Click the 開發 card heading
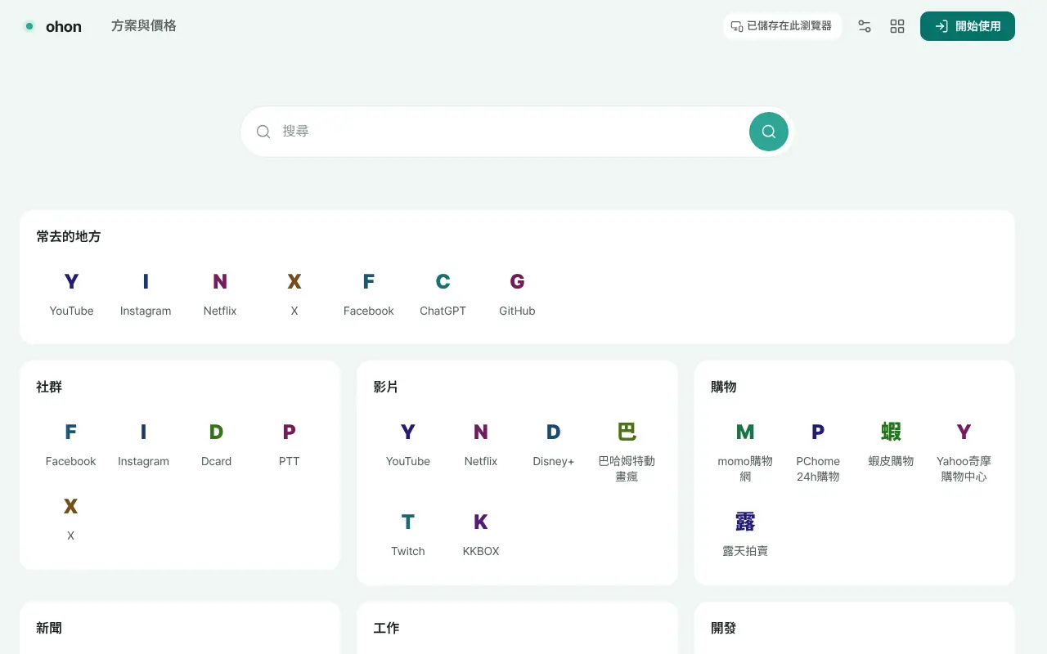1047x654 pixels. [724, 628]
